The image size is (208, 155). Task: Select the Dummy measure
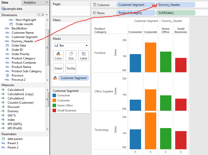click(13, 111)
